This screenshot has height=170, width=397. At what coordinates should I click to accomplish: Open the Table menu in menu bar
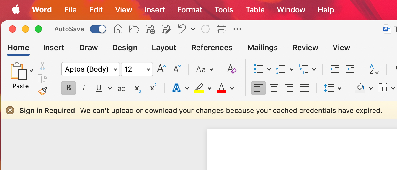tap(255, 10)
